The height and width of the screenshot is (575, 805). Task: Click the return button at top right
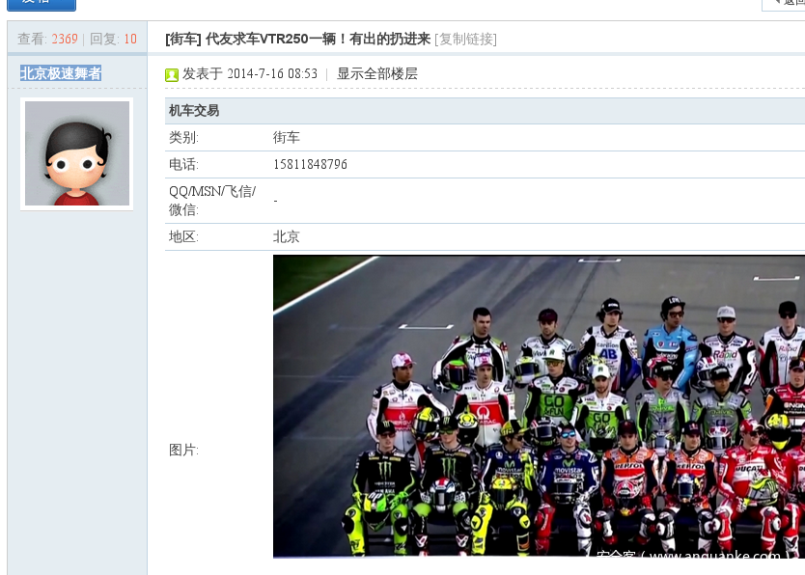pos(784,4)
